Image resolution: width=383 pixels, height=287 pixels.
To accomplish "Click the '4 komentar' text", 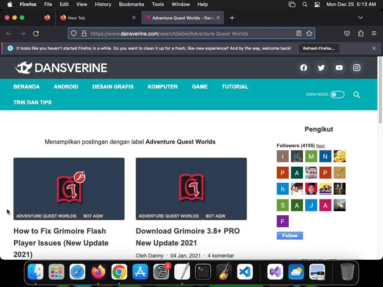I will pyautogui.click(x=221, y=256).
